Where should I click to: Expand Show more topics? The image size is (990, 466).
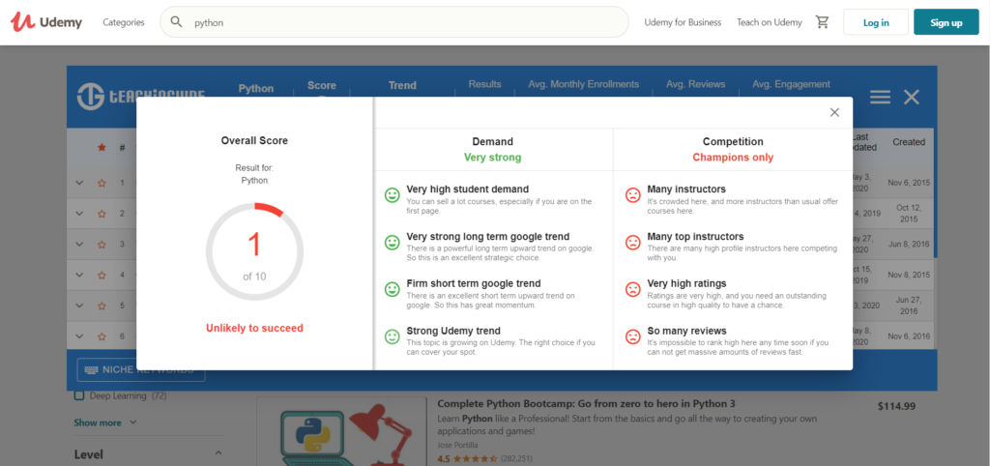(x=104, y=422)
